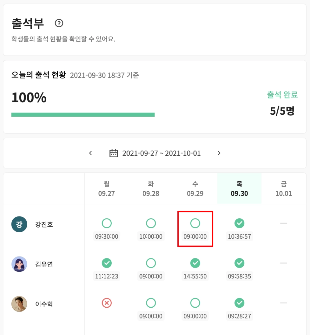The height and width of the screenshot is (335, 310).
Task: Go to the next week
Action: point(219,153)
